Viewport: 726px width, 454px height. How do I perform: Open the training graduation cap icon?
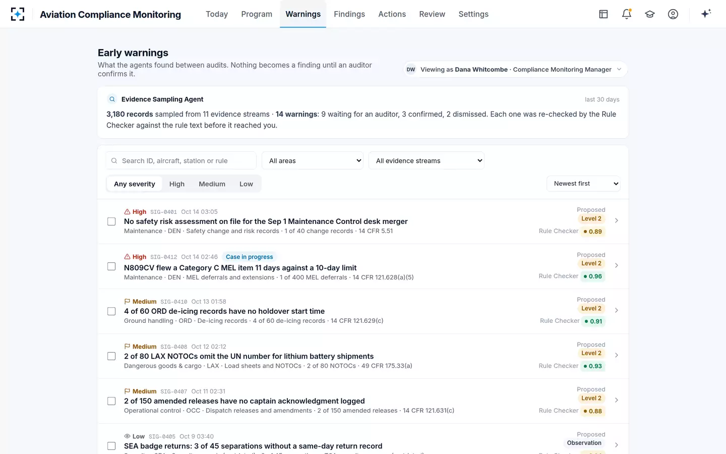click(x=650, y=14)
